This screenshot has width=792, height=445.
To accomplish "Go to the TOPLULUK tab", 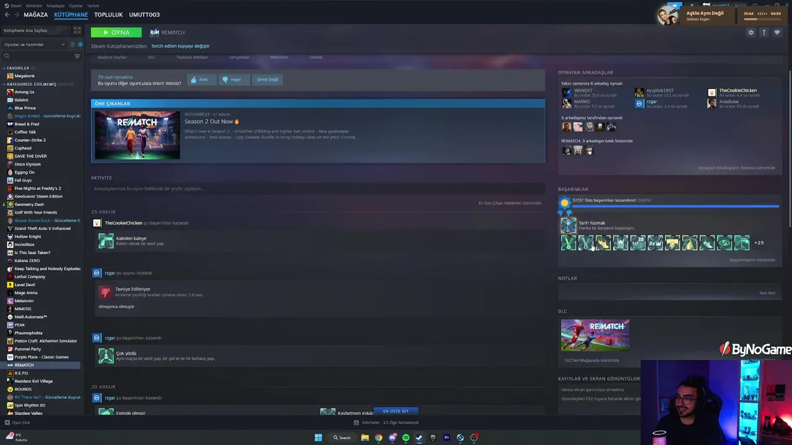I will click(108, 15).
